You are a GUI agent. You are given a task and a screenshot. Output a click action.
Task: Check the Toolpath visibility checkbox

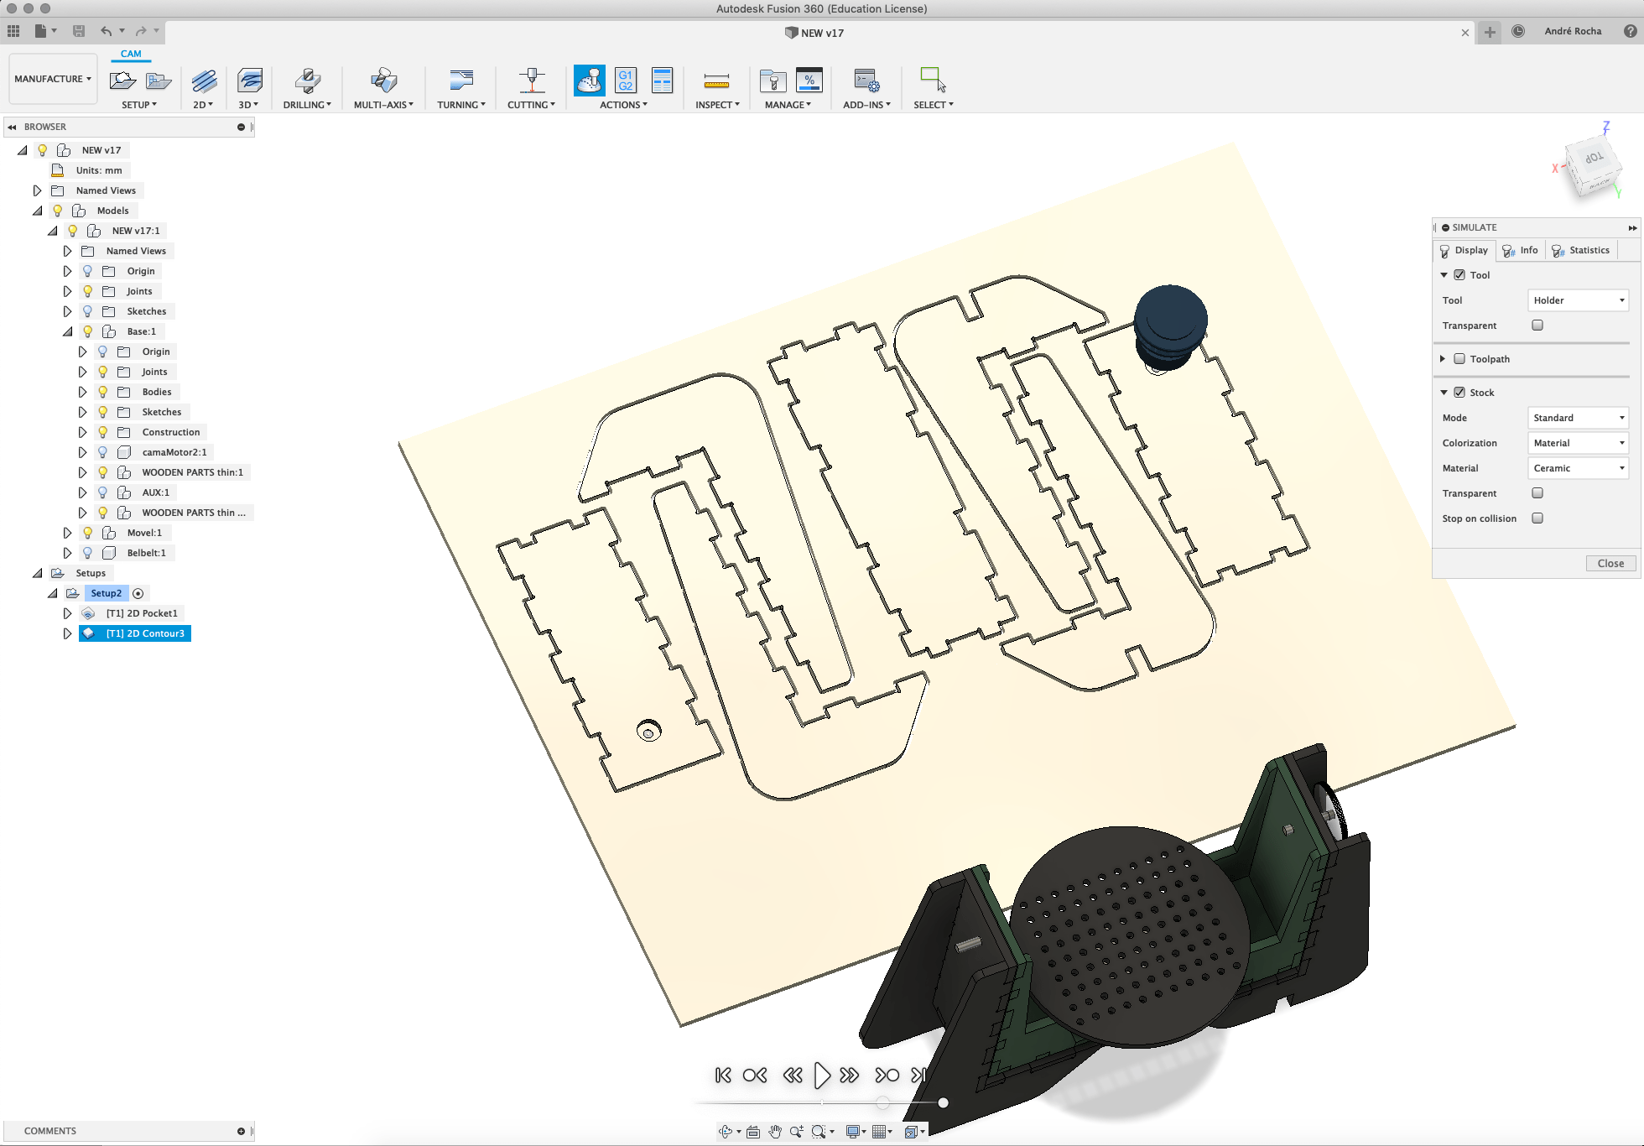[x=1459, y=358]
